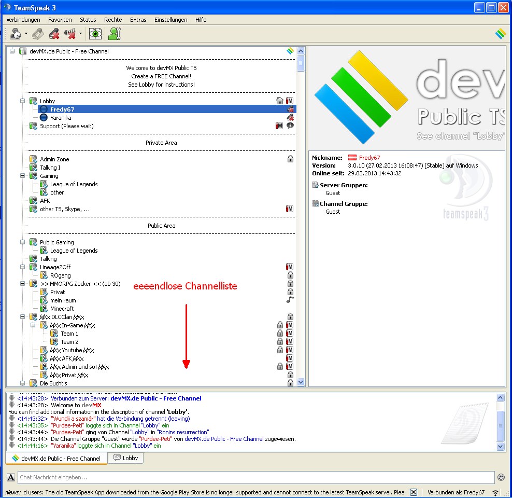Viewport: 512px width, 498px height.
Task: Click the muted microphone icon beside Fredy67
Action: (x=290, y=109)
